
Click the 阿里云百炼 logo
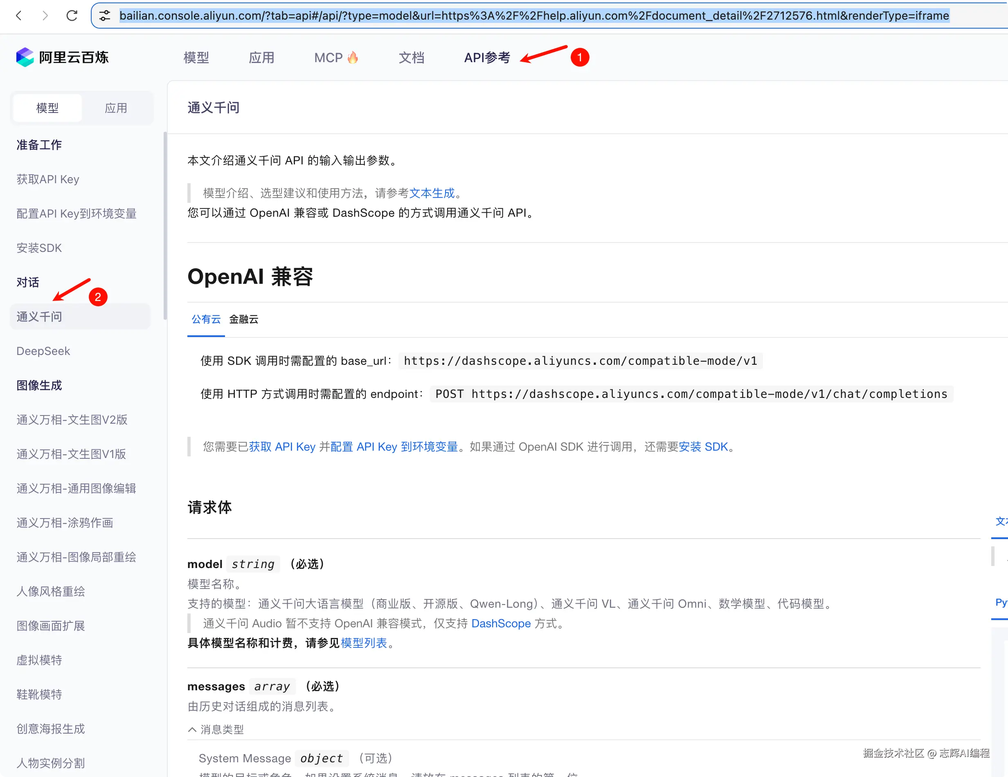[62, 57]
